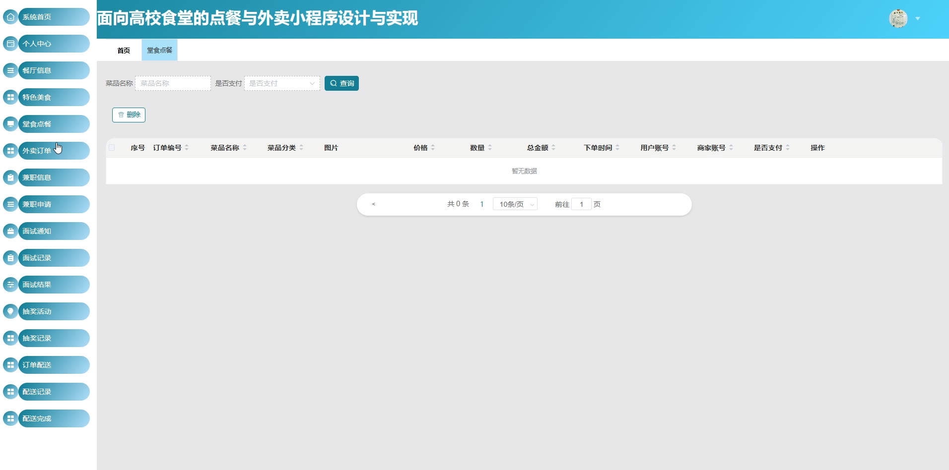This screenshot has width=949, height=470.
Task: Expand the user menu arrow beside avatar
Action: 918,18
